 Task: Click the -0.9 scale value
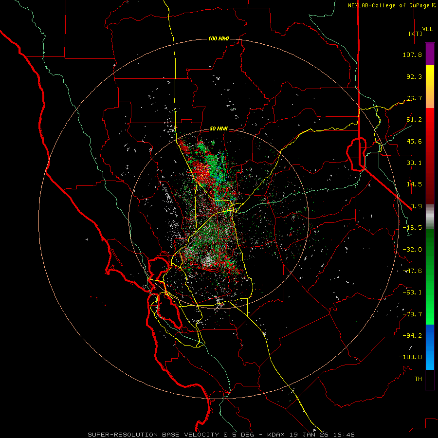click(414, 206)
